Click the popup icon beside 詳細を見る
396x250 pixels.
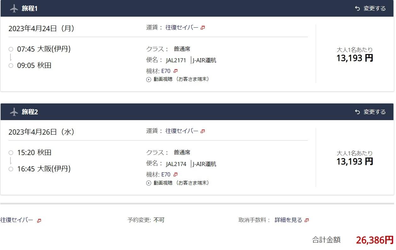(307, 220)
